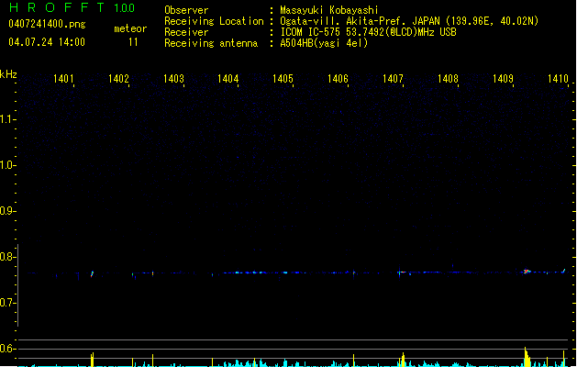This screenshot has width=577, height=367.
Task: Click the 1402 time axis marker
Action: (118, 79)
